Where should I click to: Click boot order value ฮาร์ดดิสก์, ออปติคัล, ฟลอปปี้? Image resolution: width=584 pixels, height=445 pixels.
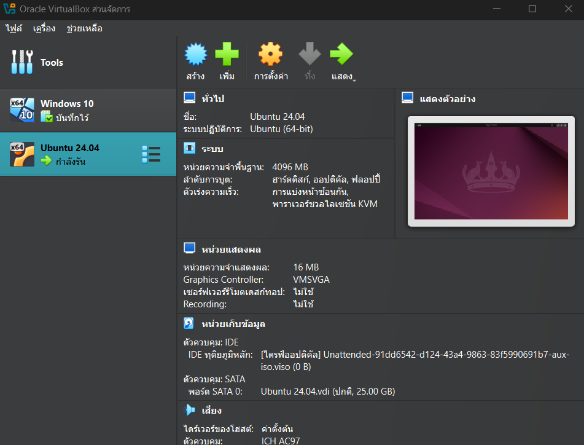coord(326,179)
